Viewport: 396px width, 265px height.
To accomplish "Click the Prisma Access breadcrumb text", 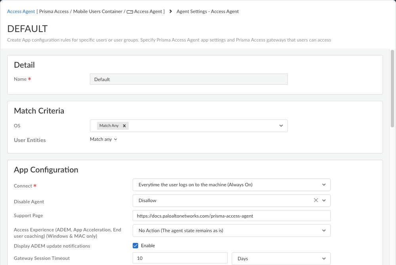I will 54,11.
